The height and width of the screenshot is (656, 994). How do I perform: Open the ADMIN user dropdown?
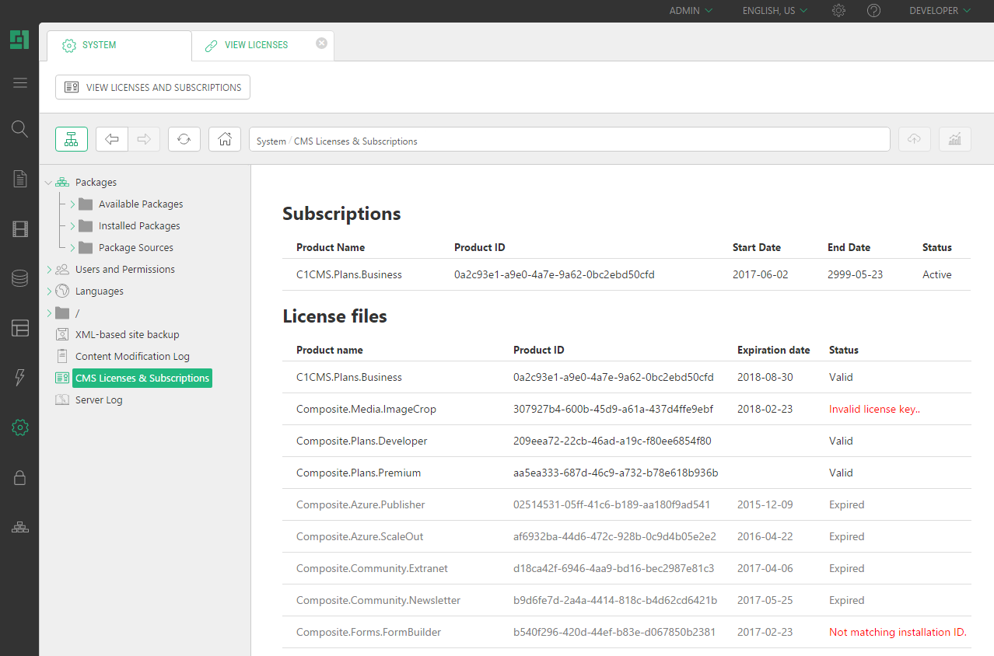tap(691, 11)
